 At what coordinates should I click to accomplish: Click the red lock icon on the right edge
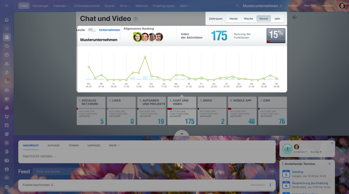click(342, 141)
